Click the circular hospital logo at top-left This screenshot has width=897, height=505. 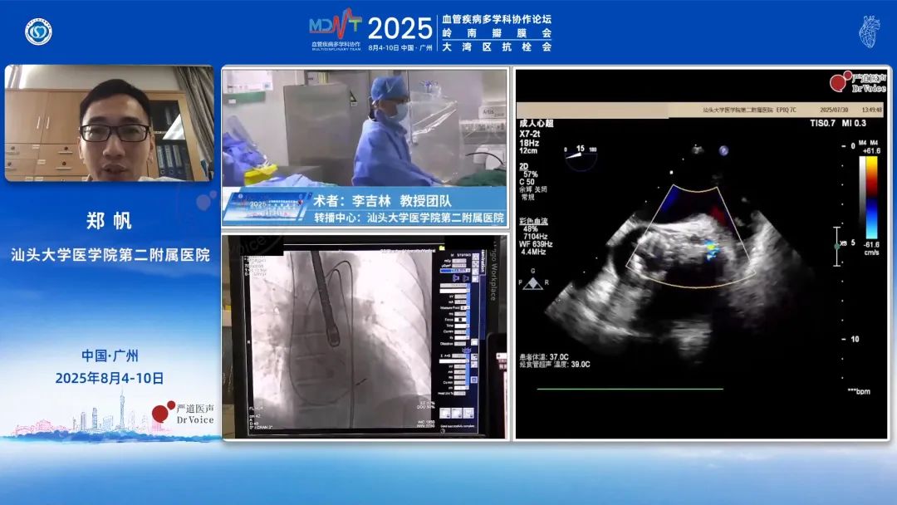coord(38,32)
